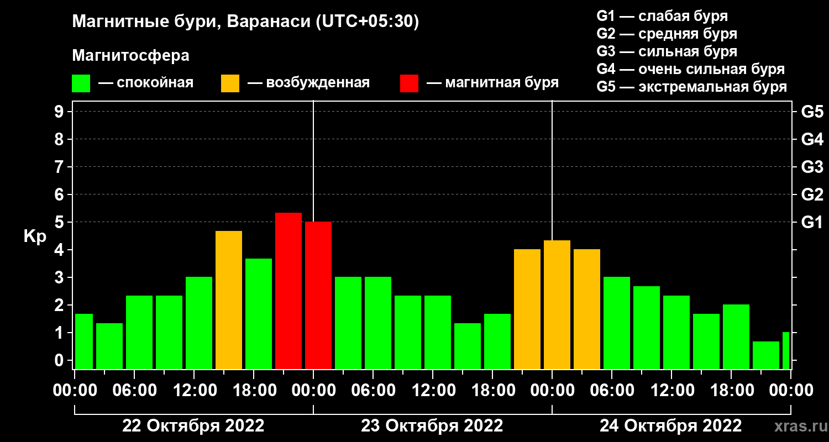Click the 22 Октября 2022 date label
The image size is (829, 442).
pyautogui.click(x=193, y=426)
